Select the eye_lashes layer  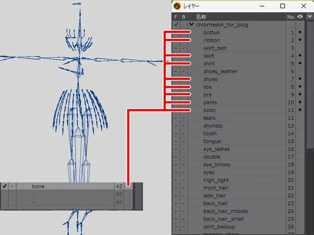pyautogui.click(x=216, y=149)
